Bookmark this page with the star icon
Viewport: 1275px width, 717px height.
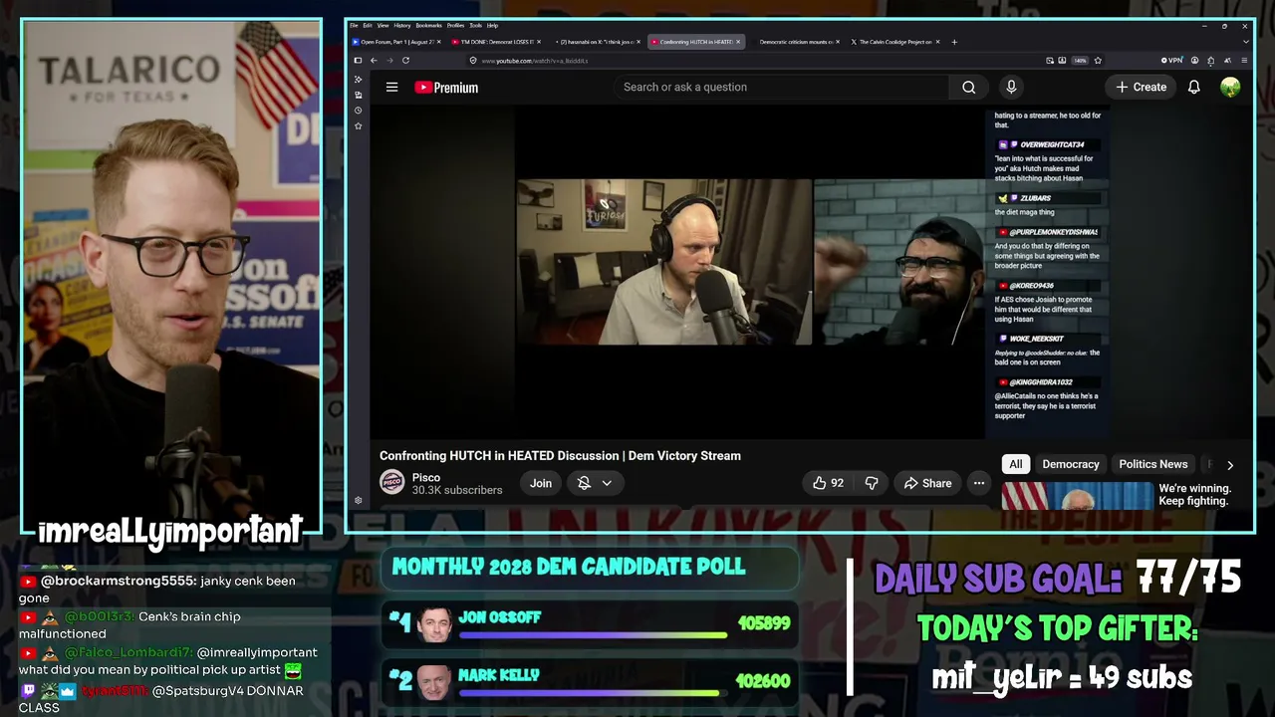1098,61
